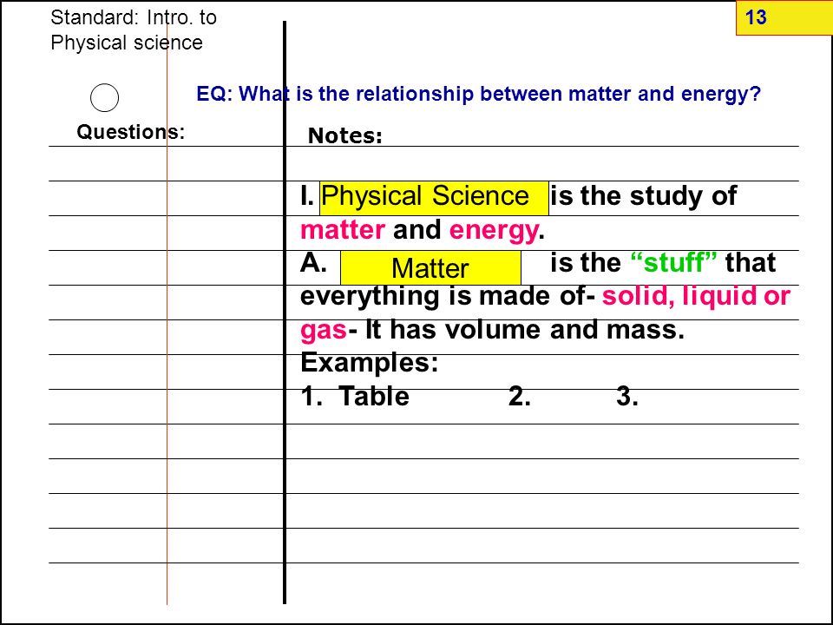Click the pink word matter

coord(343,230)
